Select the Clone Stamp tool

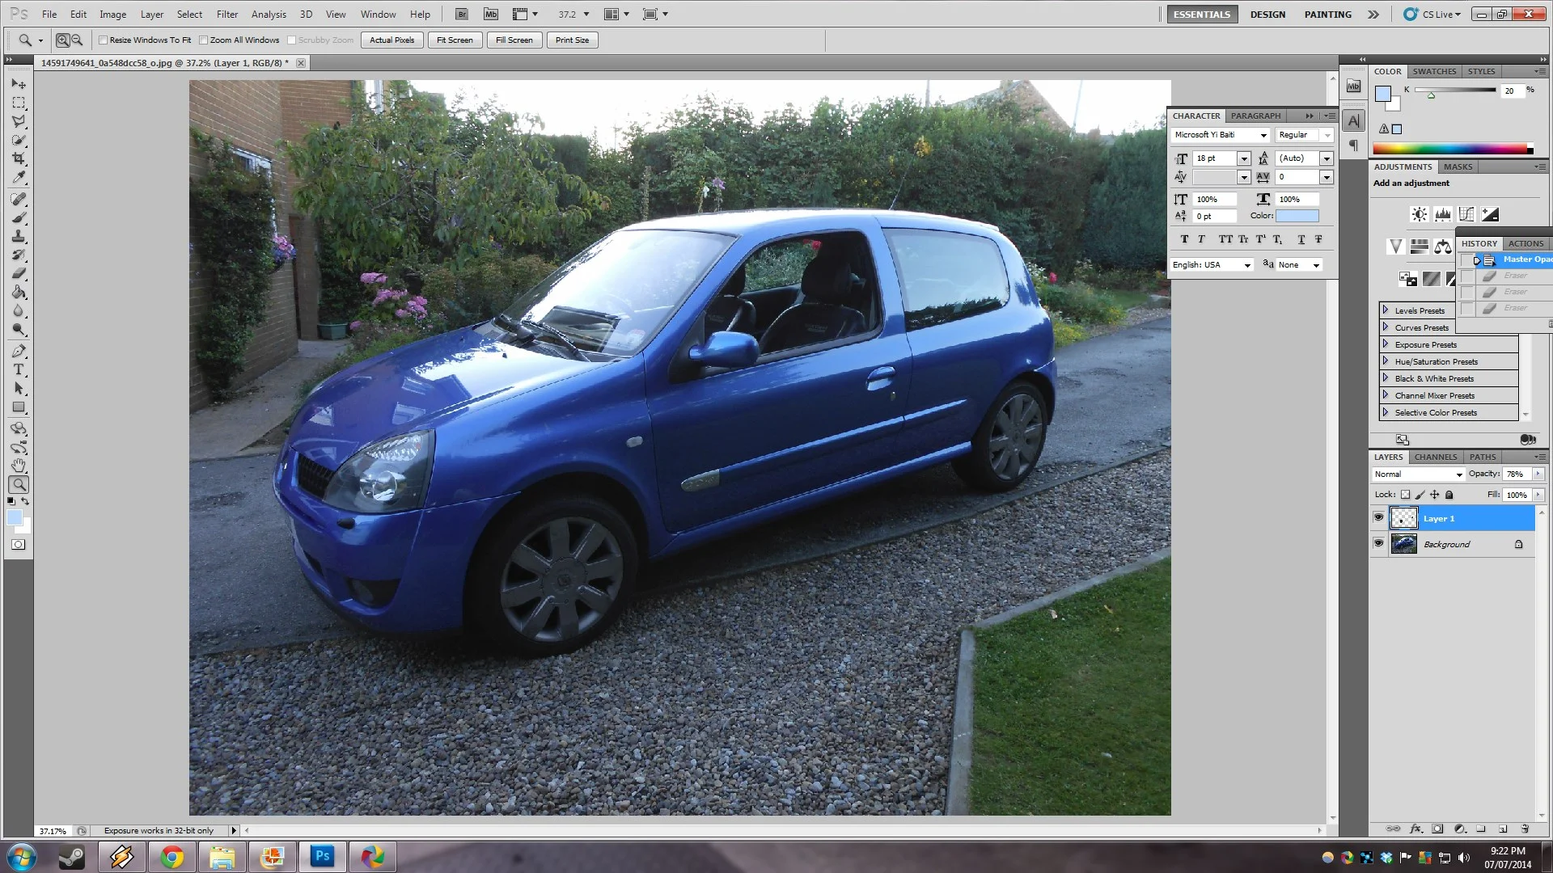[x=19, y=236]
